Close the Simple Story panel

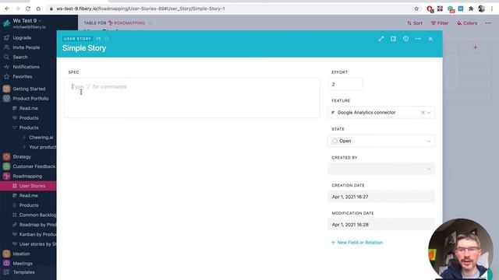point(430,39)
